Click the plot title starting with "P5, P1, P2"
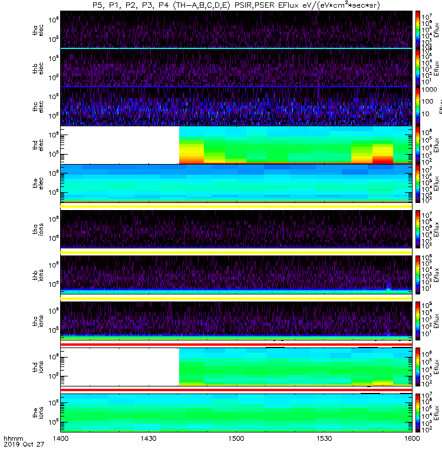Viewport: 442px width, 472px height. click(236, 5)
